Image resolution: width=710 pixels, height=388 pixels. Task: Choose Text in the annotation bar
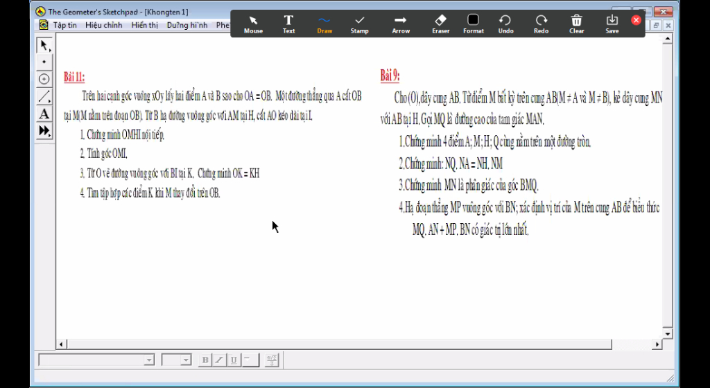pyautogui.click(x=289, y=24)
